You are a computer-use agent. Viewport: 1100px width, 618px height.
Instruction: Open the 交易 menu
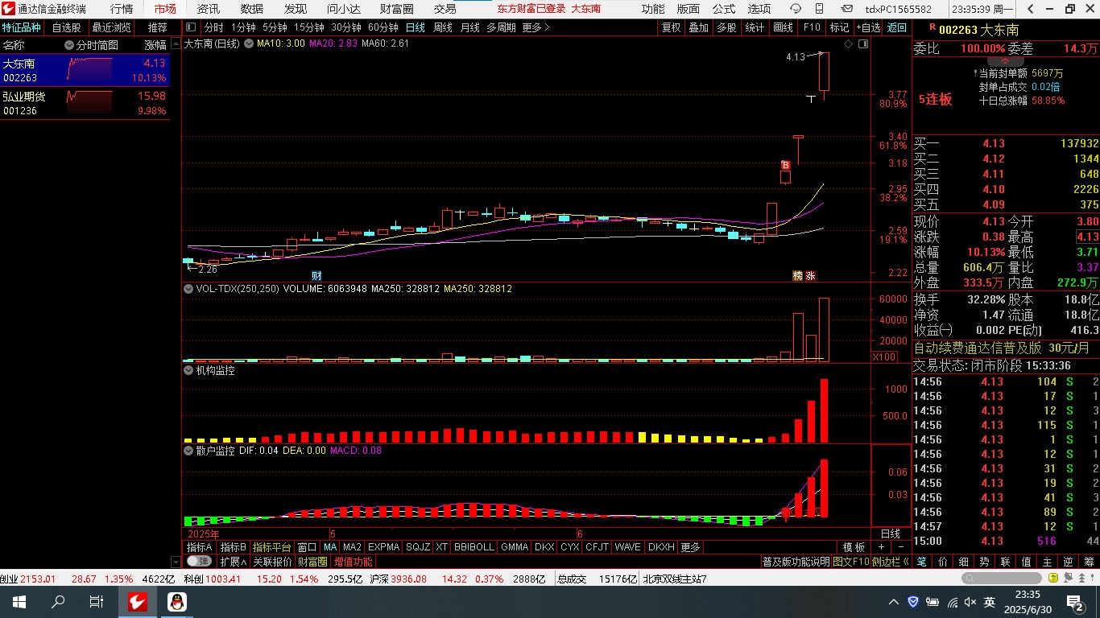point(445,9)
